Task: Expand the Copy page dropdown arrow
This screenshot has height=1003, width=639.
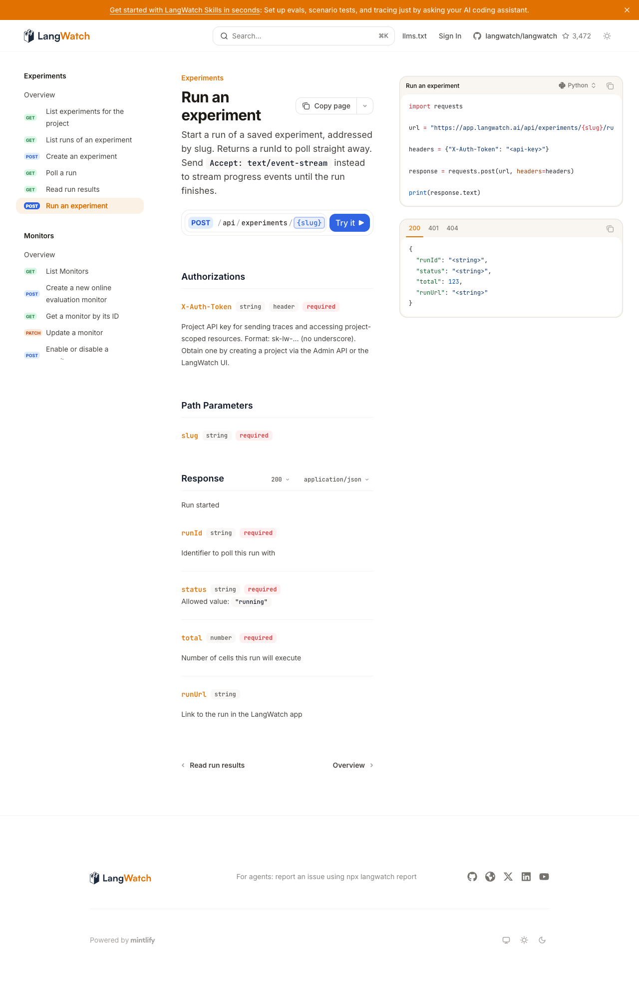Action: point(365,106)
